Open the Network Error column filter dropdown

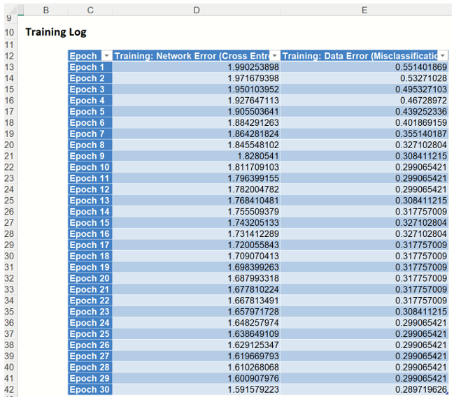click(274, 55)
